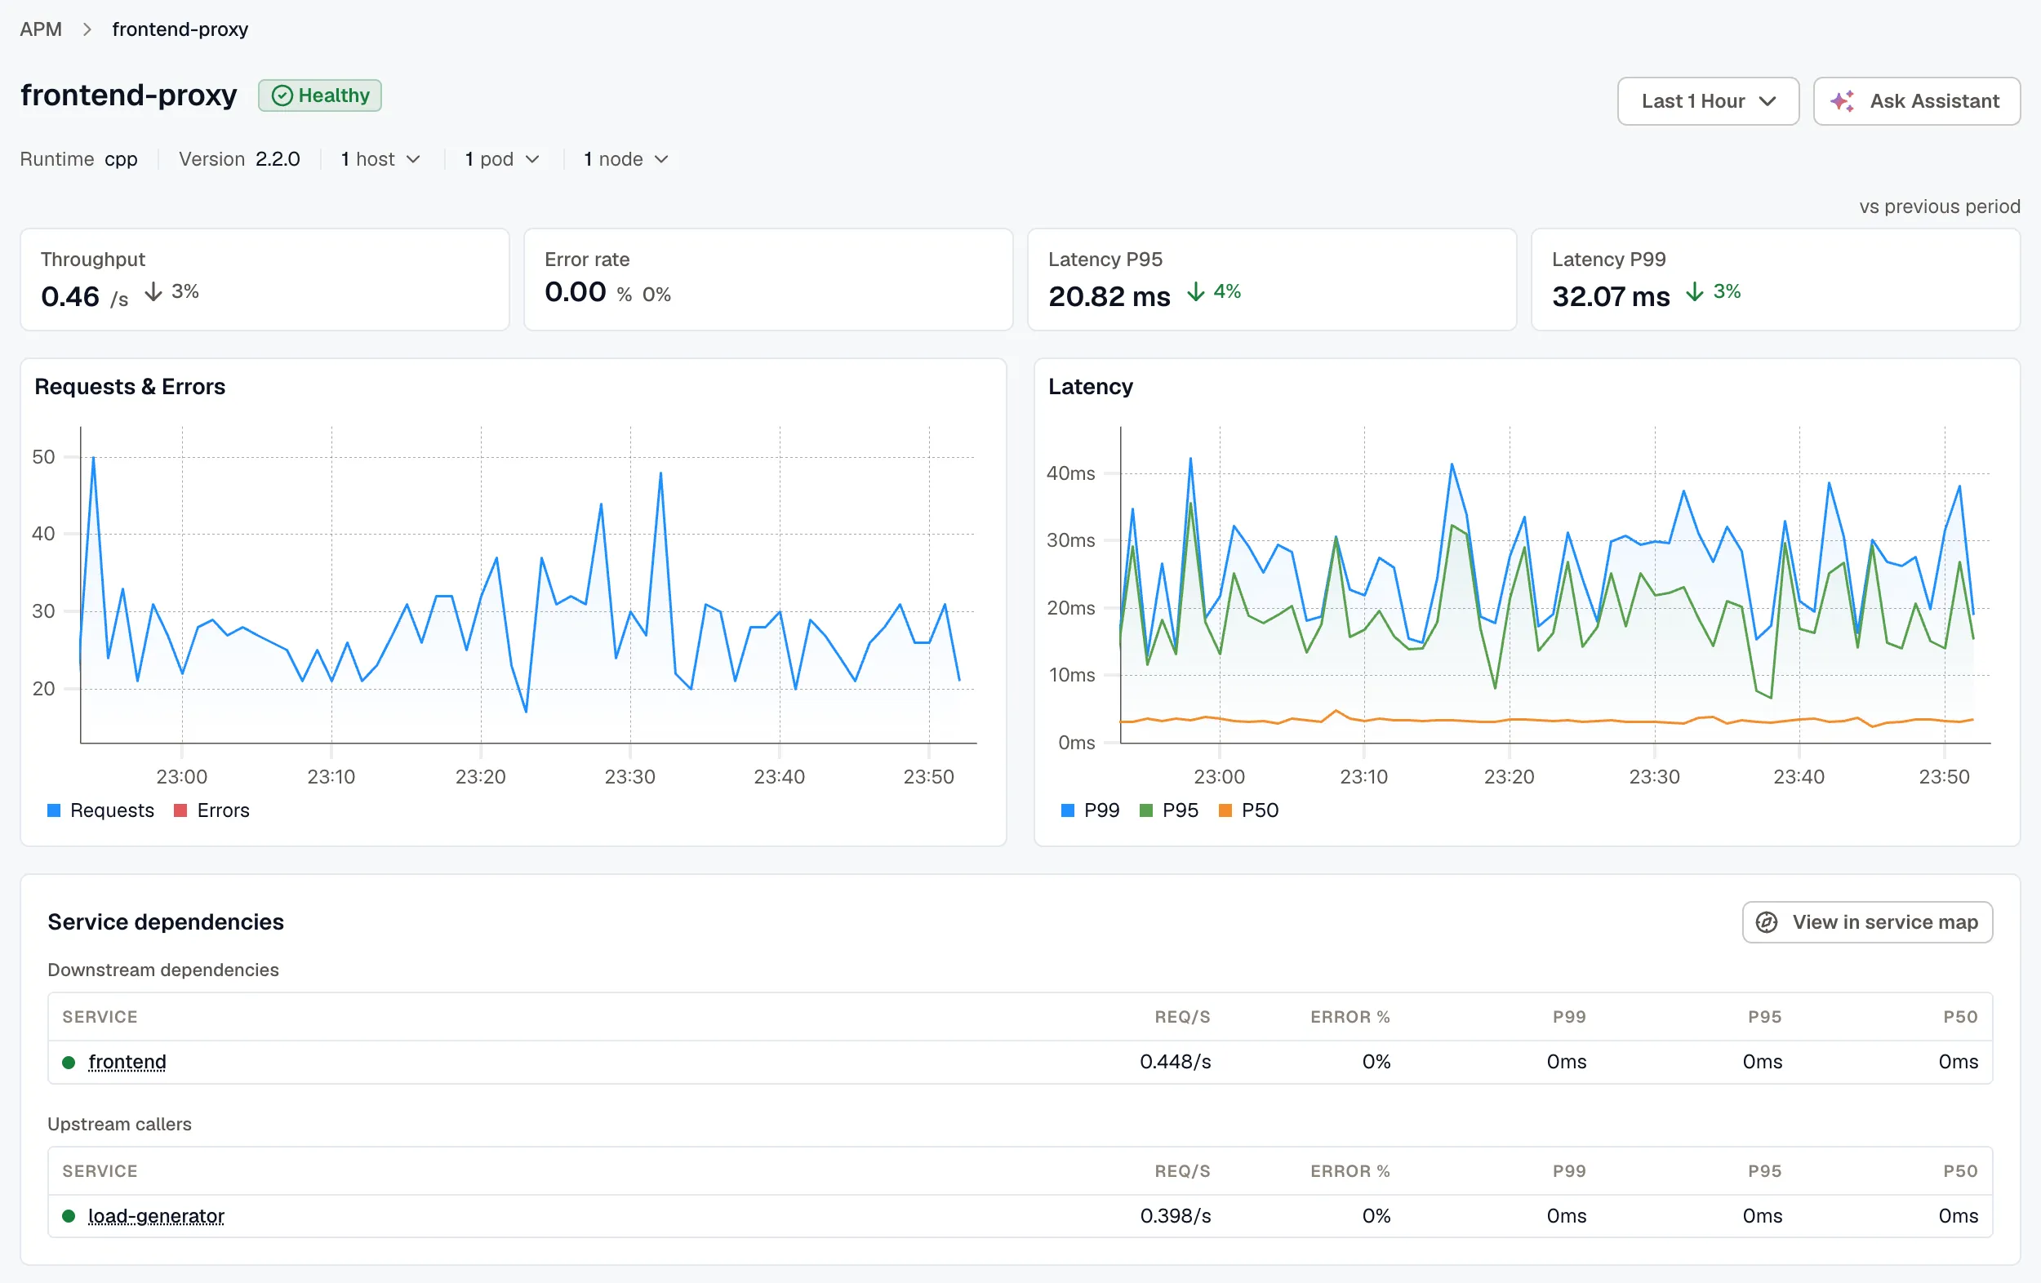Click the 23:40 tick on the Latency chart
This screenshot has width=2041, height=1283.
point(1799,776)
